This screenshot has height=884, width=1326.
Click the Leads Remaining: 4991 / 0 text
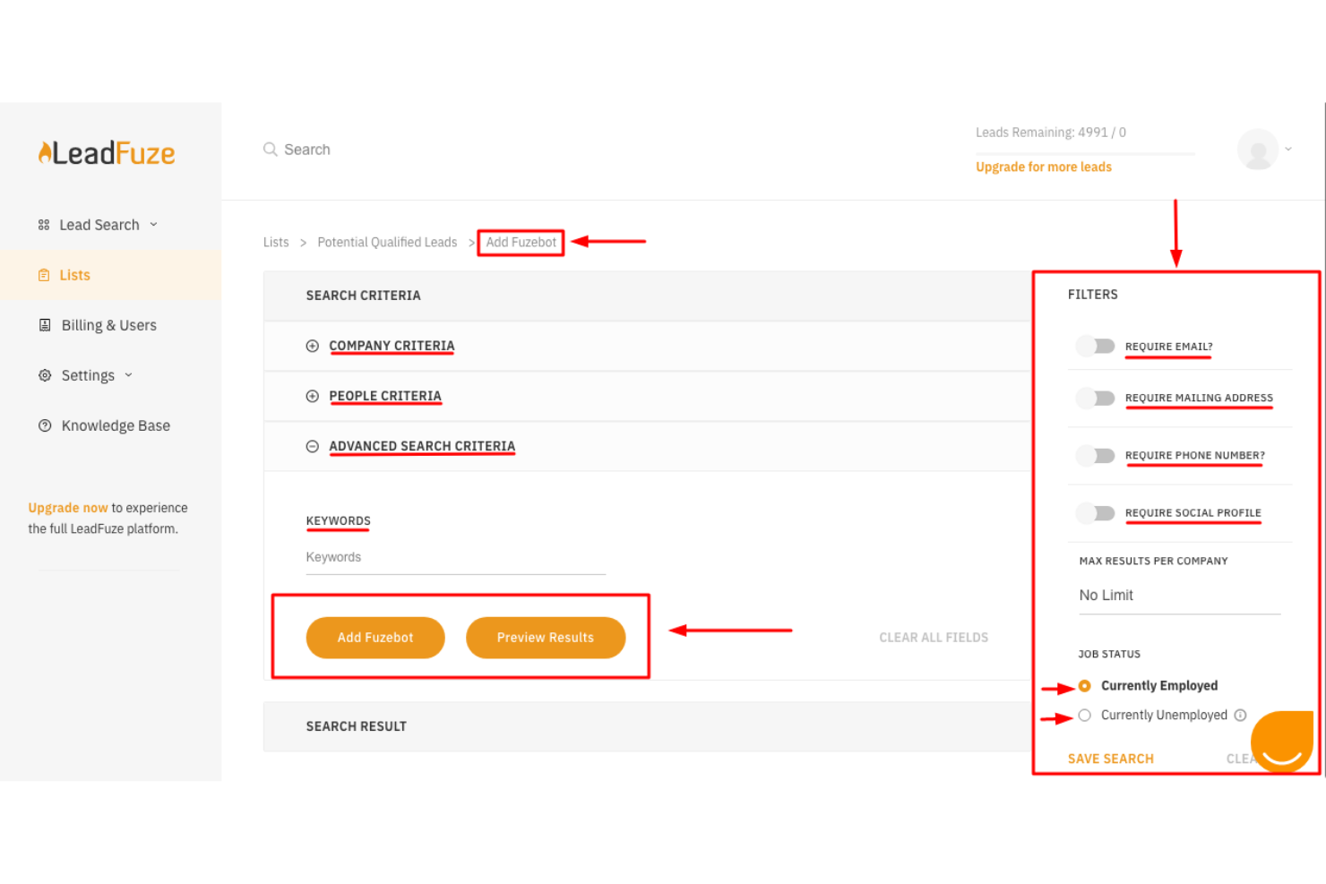[x=1051, y=133]
